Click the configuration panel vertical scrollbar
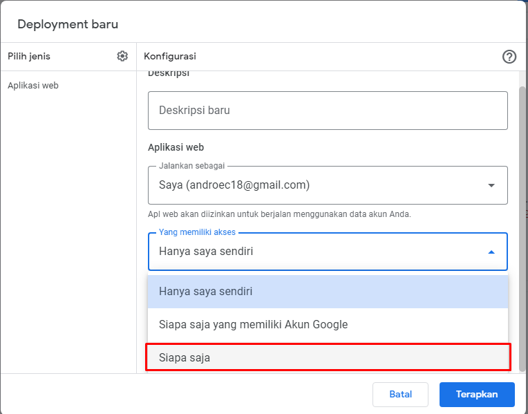Viewport: 528px width, 414px height. tap(522, 229)
